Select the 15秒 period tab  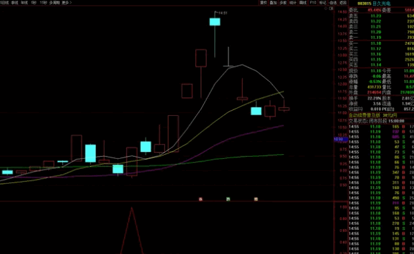click(x=44, y=3)
